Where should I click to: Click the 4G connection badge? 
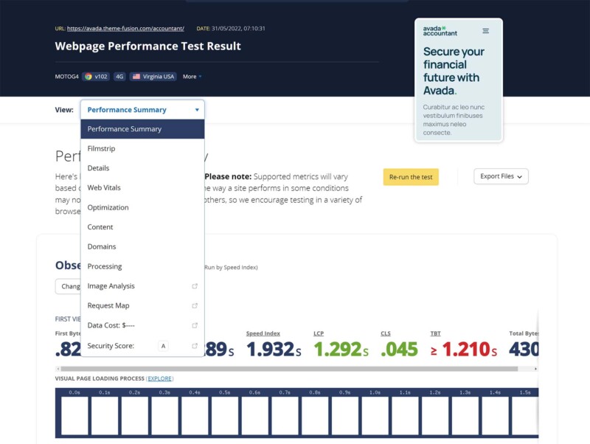coord(118,76)
